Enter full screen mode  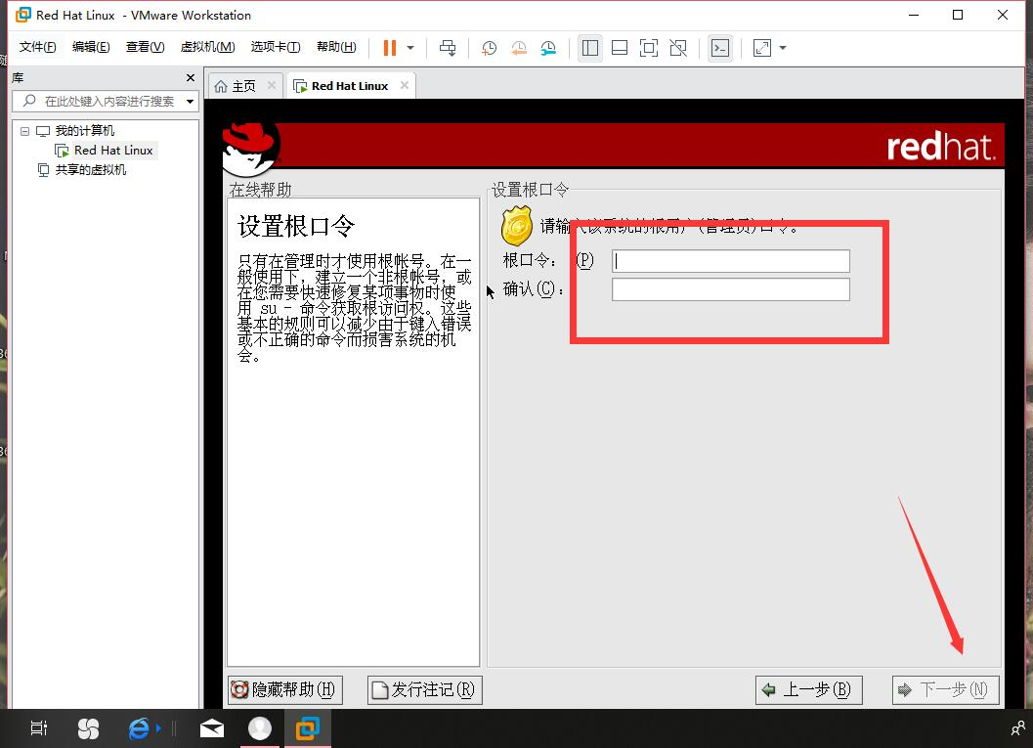649,48
